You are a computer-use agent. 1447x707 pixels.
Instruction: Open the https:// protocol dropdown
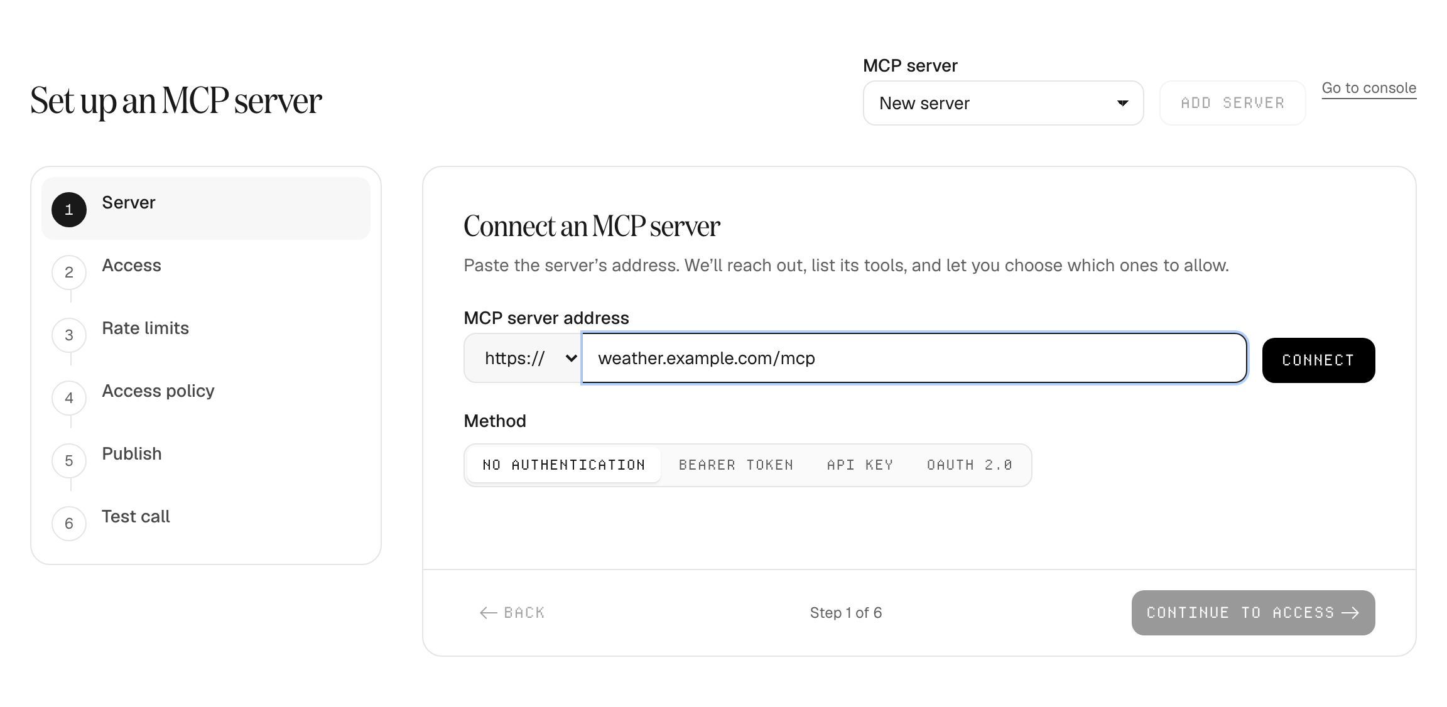523,358
